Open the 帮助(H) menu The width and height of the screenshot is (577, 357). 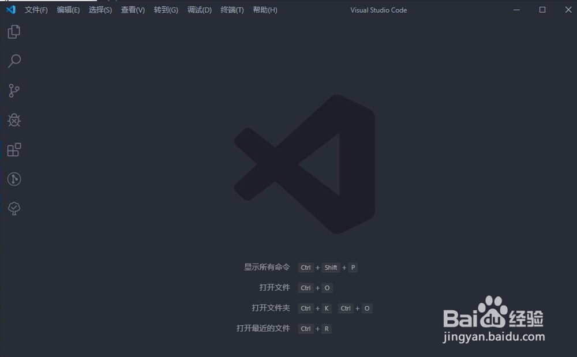[265, 10]
